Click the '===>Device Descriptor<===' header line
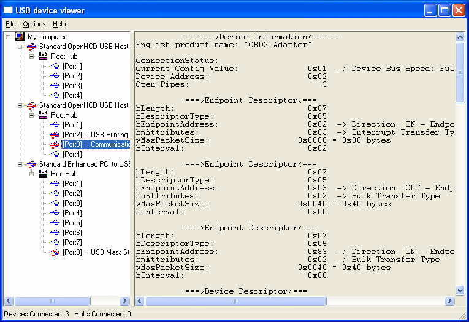This screenshot has width=469, height=322. coord(246,291)
